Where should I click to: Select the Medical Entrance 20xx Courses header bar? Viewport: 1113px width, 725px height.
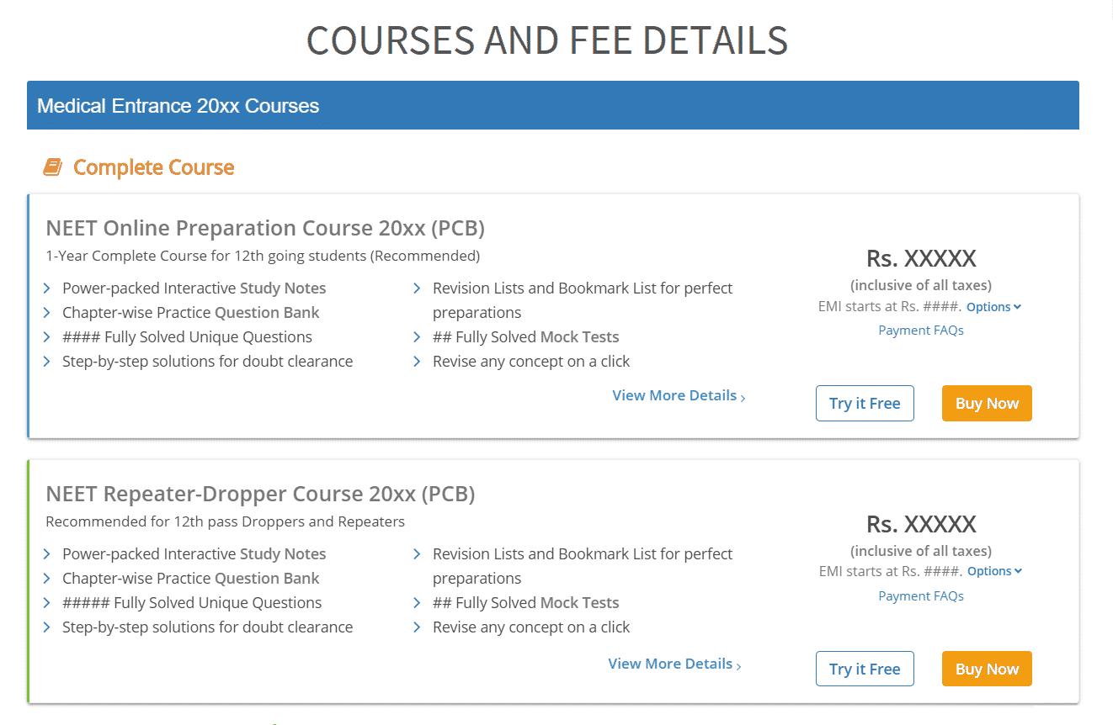[552, 106]
